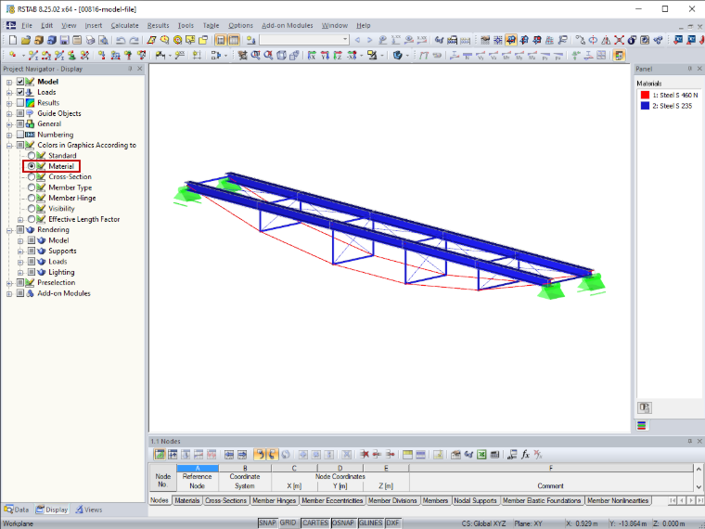Switch to the Members table tab
705x529 pixels.
pyautogui.click(x=435, y=500)
